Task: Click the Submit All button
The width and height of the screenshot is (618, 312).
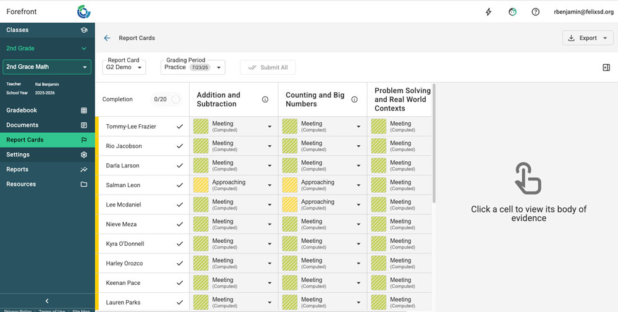Action: coord(268,67)
